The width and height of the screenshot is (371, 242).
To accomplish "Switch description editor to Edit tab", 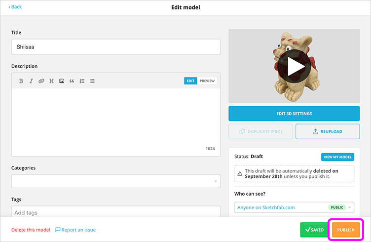I will click(190, 81).
